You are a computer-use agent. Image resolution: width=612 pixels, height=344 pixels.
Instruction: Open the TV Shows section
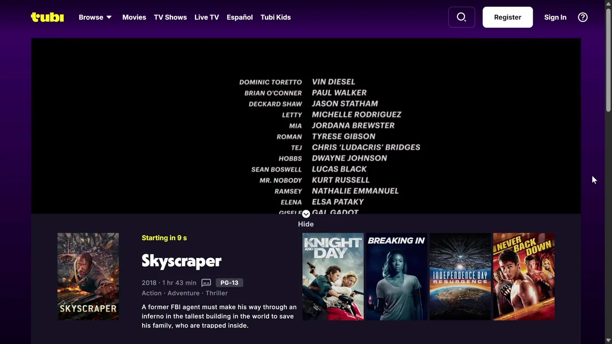[170, 17]
